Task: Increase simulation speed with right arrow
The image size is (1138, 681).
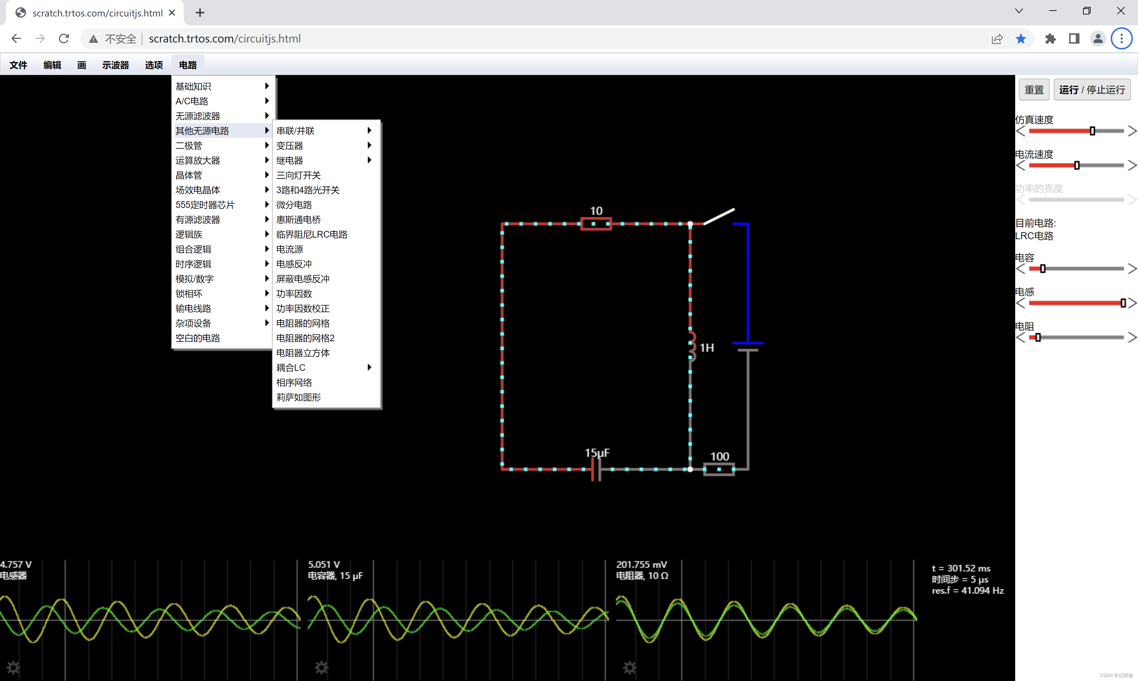Action: pos(1132,131)
